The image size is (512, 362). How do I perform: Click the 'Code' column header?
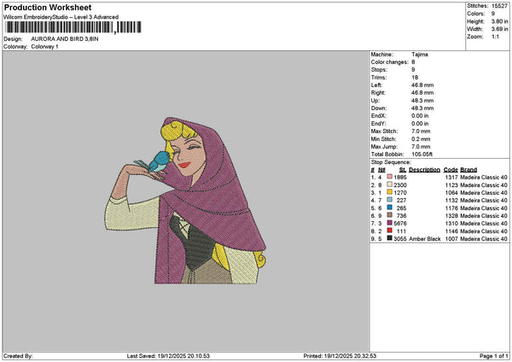coord(451,170)
